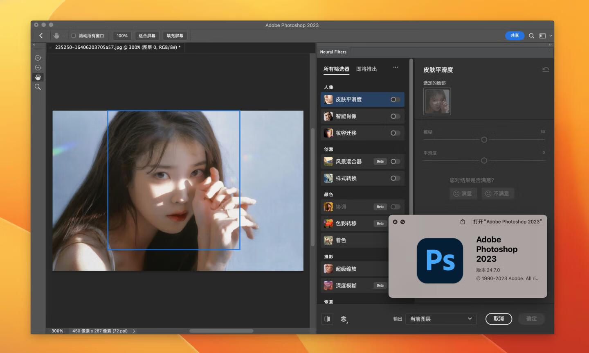The width and height of the screenshot is (589, 353).
Task: Click the back arrow in the options bar
Action: pos(41,36)
